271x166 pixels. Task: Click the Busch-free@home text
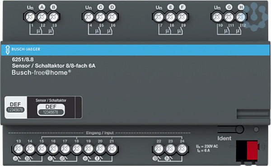[41, 73]
